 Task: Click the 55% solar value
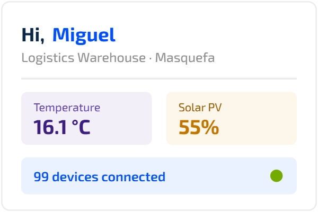199,127
